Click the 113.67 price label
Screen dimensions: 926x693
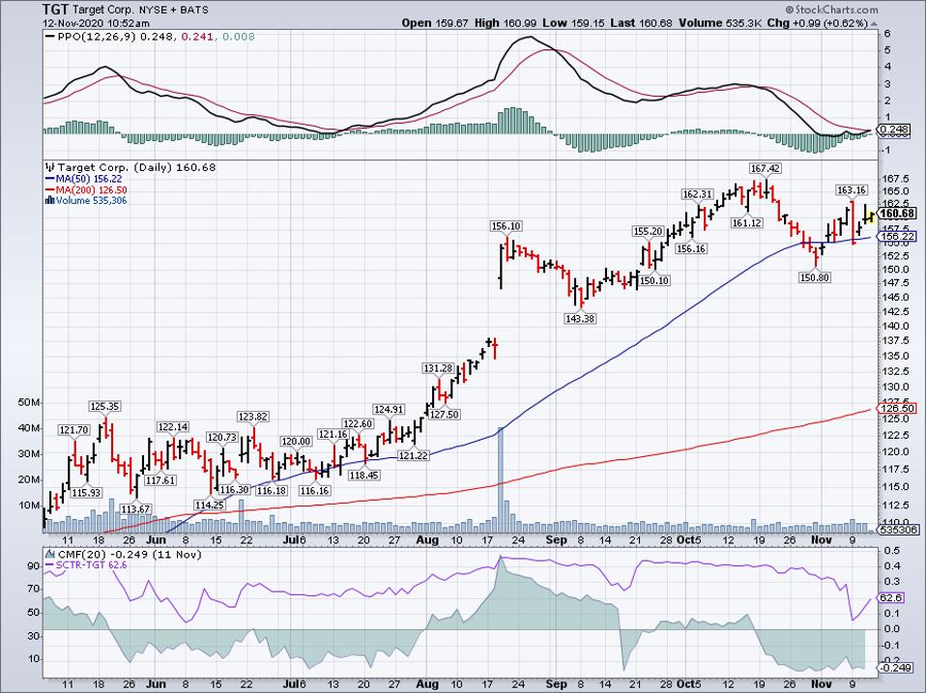pyautogui.click(x=135, y=508)
